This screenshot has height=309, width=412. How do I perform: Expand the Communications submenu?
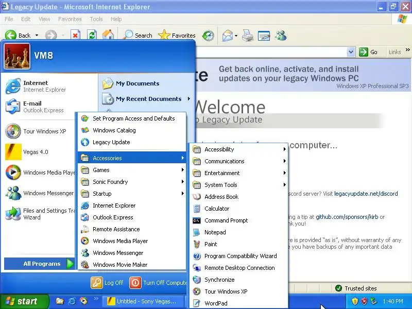tap(239, 161)
